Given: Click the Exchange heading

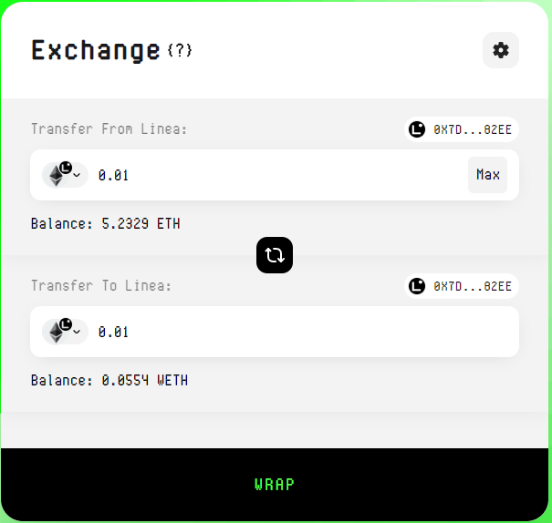Looking at the screenshot, I should [96, 50].
